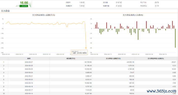
Task: Click the PE(TTM) label
Action: point(143,2)
